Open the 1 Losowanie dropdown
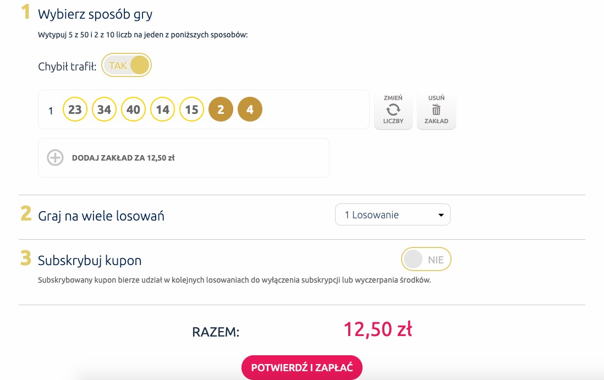 (393, 214)
